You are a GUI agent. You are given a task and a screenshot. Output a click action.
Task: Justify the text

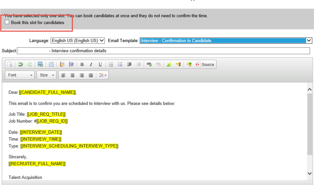click(91, 75)
